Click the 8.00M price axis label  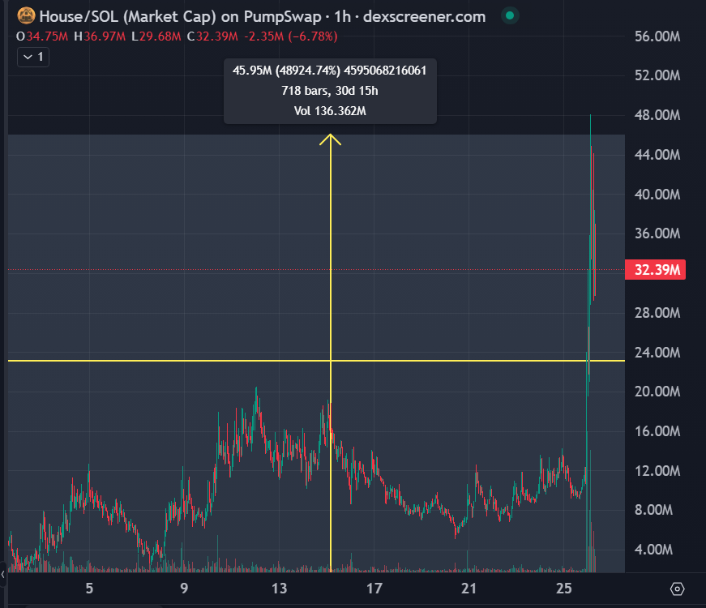pos(654,510)
